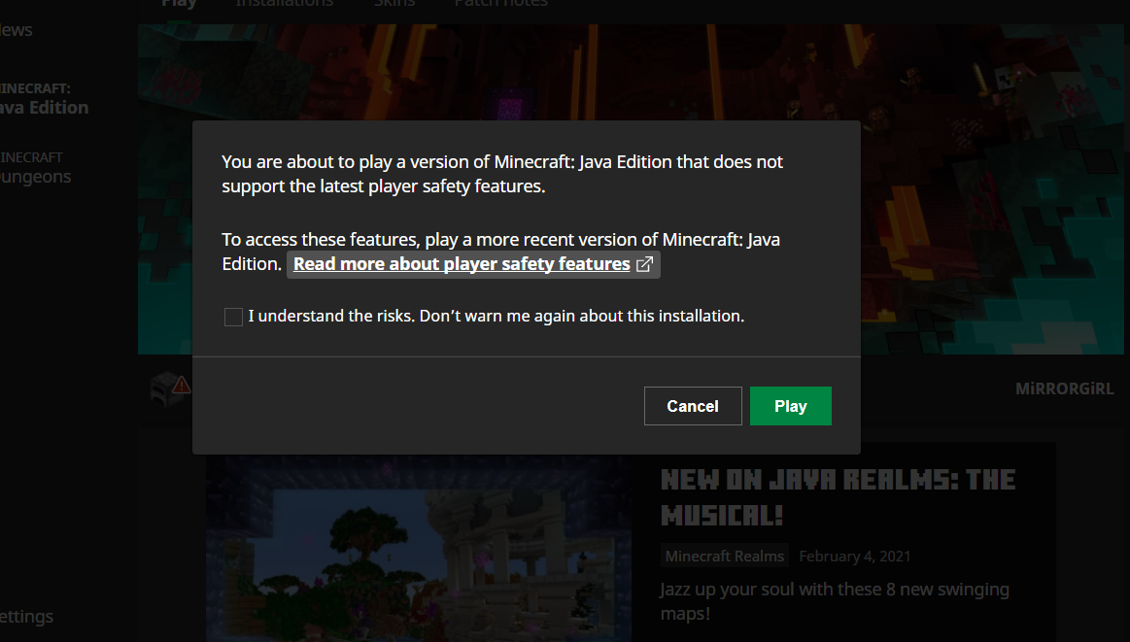
Task: Check 'I understand the risks' checkbox
Action: pos(233,317)
